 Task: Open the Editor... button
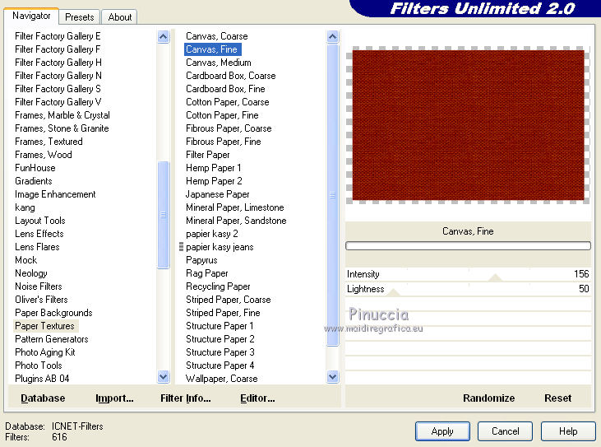[x=257, y=398]
